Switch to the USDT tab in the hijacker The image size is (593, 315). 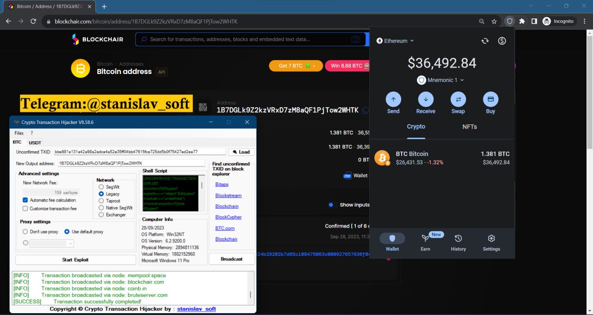34,142
